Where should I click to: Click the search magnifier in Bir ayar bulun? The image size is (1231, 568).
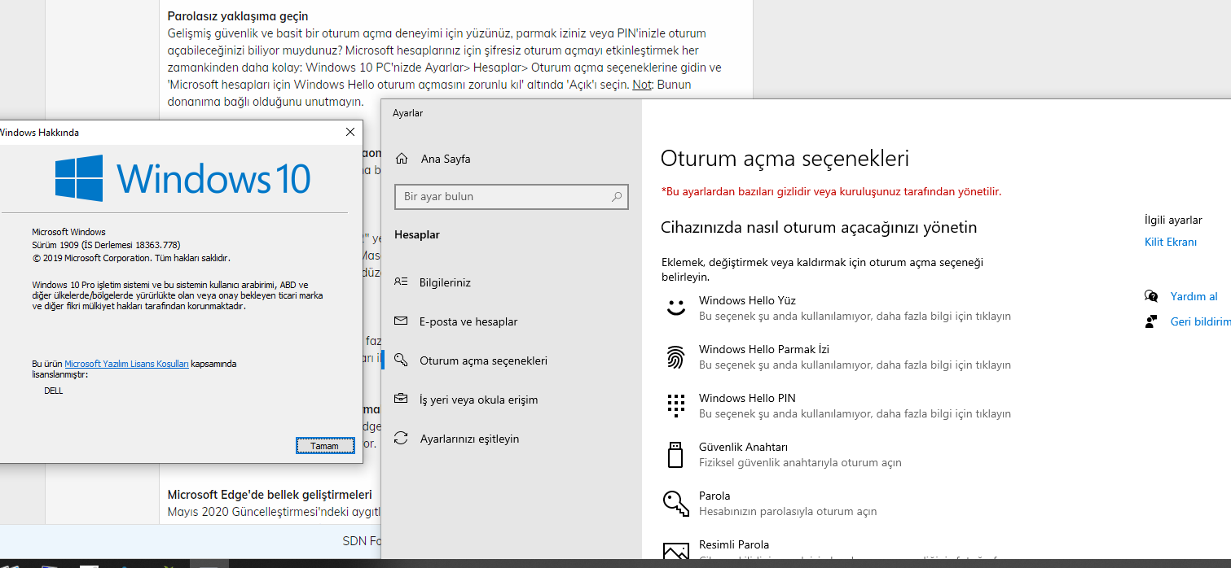point(617,196)
